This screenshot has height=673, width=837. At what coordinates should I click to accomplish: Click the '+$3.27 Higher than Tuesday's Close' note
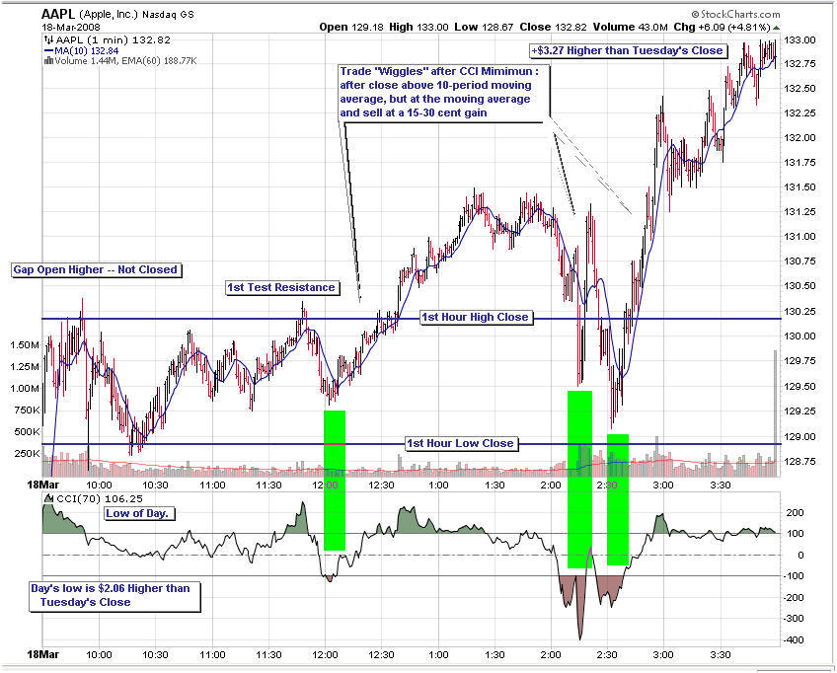pyautogui.click(x=628, y=50)
